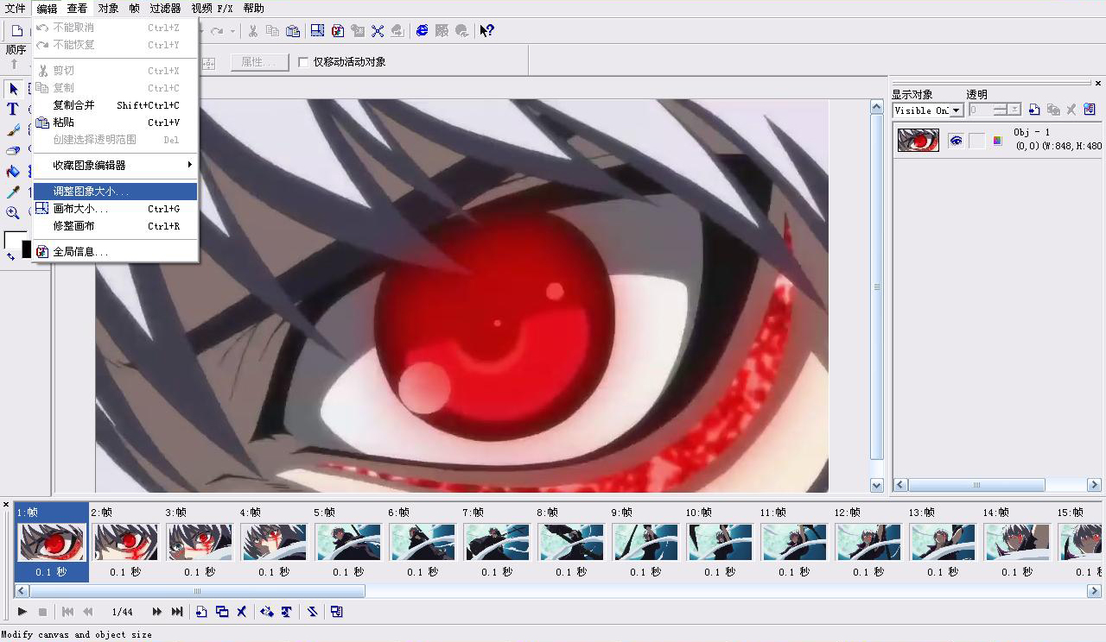Select frame 5 thumbnail in timeline
Screen dimensions: 1106x642
[x=348, y=543]
